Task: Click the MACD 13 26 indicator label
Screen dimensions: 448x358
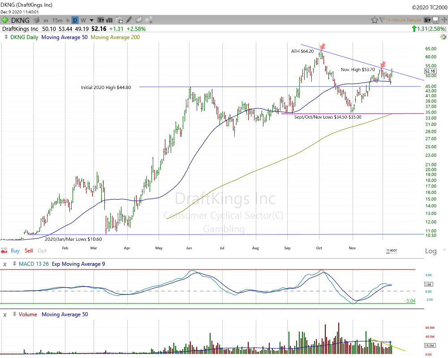Action: point(34,264)
